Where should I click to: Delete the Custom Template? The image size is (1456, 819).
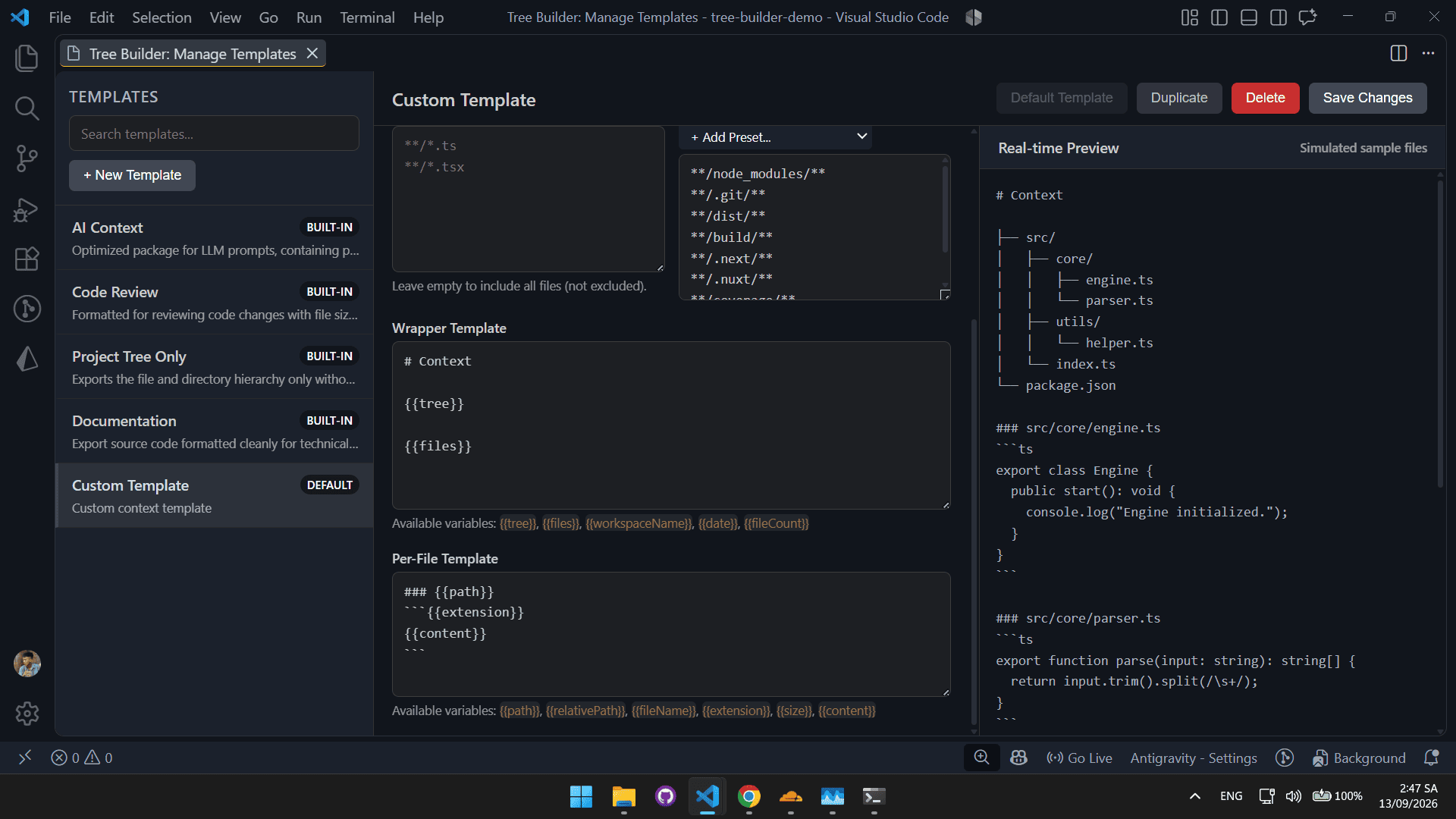(1265, 98)
